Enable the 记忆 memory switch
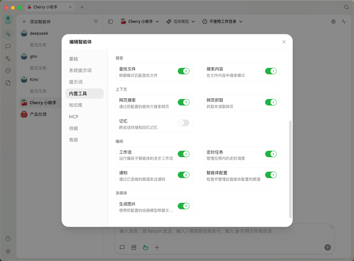354x261 pixels. (183, 123)
